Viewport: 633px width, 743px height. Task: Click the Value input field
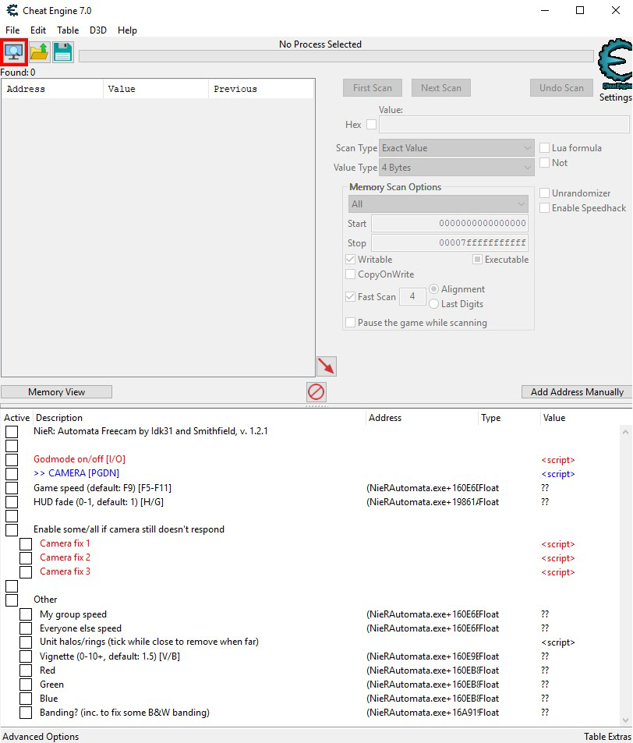[x=504, y=124]
